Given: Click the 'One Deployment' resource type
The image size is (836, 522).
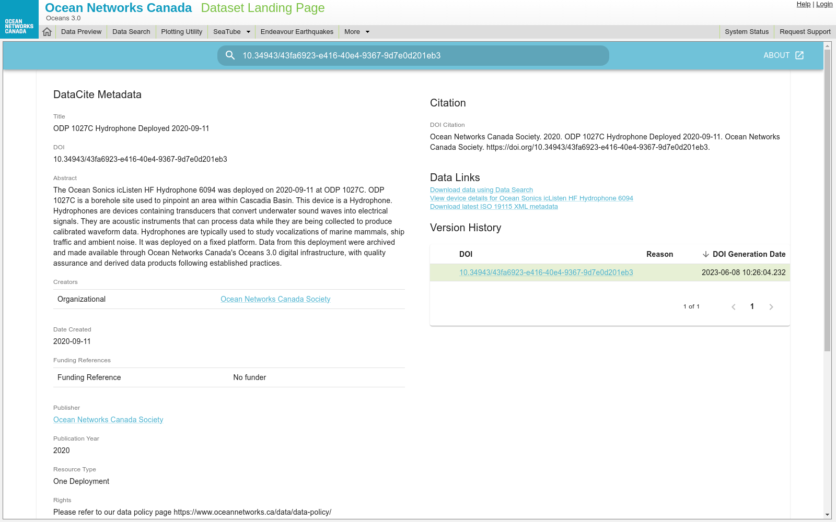Looking at the screenshot, I should point(81,481).
